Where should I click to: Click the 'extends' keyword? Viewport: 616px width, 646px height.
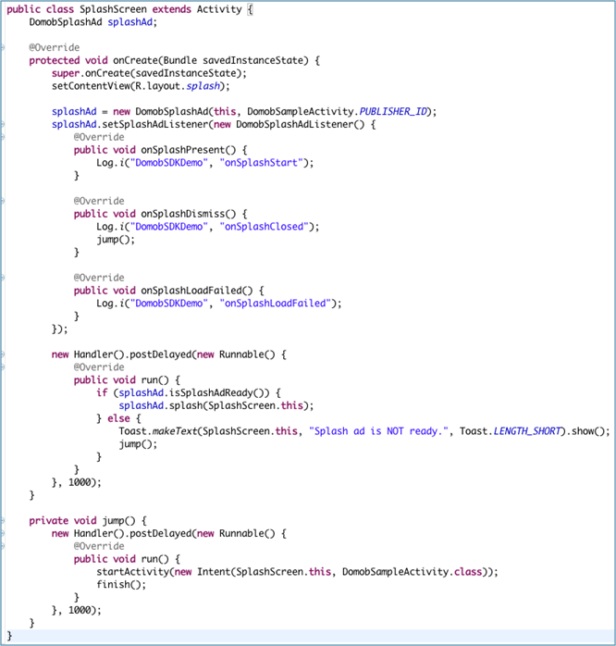tap(172, 9)
